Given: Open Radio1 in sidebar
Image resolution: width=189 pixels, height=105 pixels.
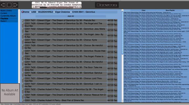Looking at the screenshot, I should tap(9, 21).
